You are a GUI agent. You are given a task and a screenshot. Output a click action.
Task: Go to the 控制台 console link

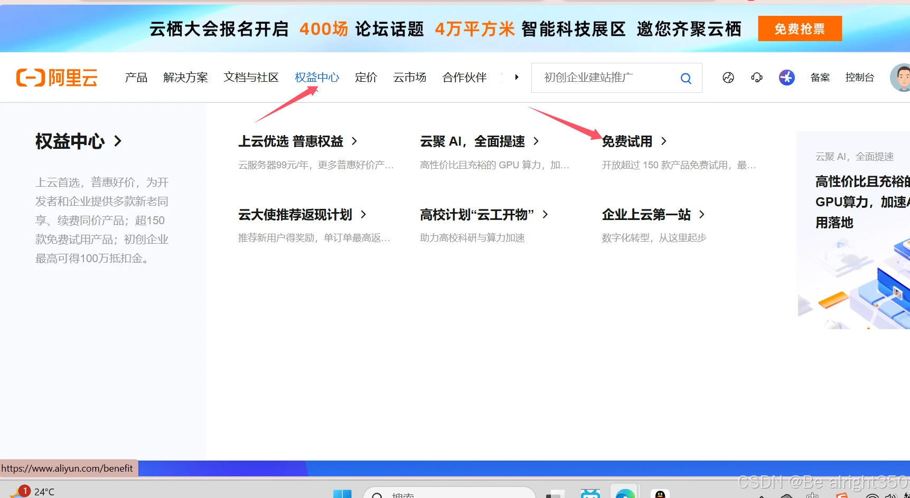point(859,78)
